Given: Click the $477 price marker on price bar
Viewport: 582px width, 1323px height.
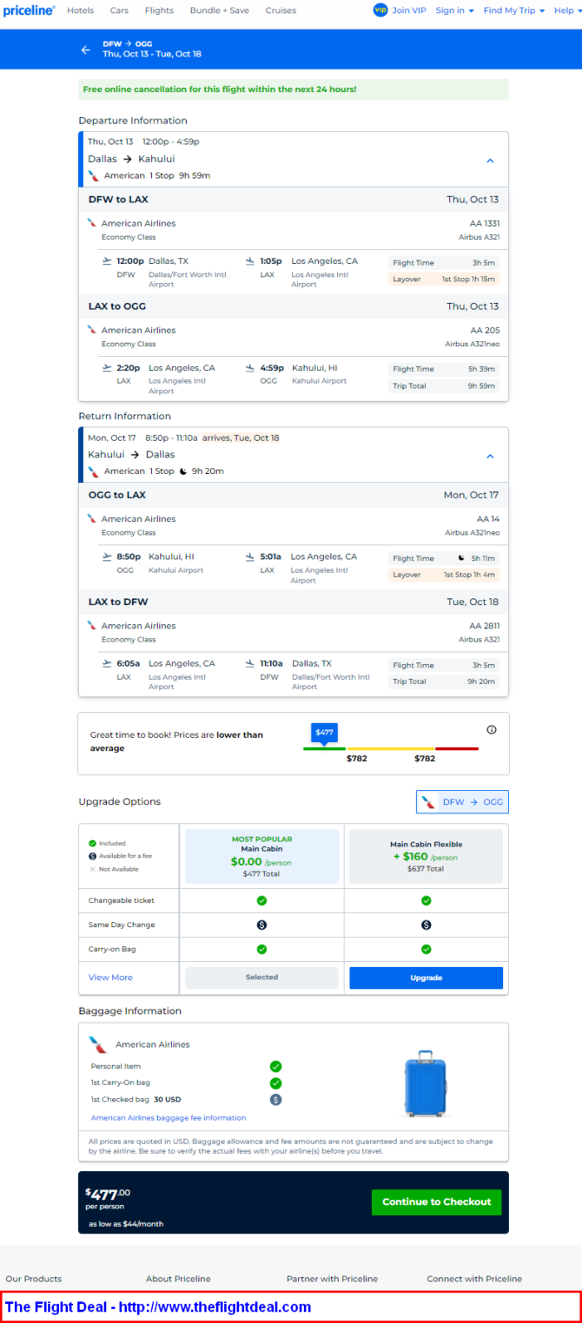Looking at the screenshot, I should point(324,733).
